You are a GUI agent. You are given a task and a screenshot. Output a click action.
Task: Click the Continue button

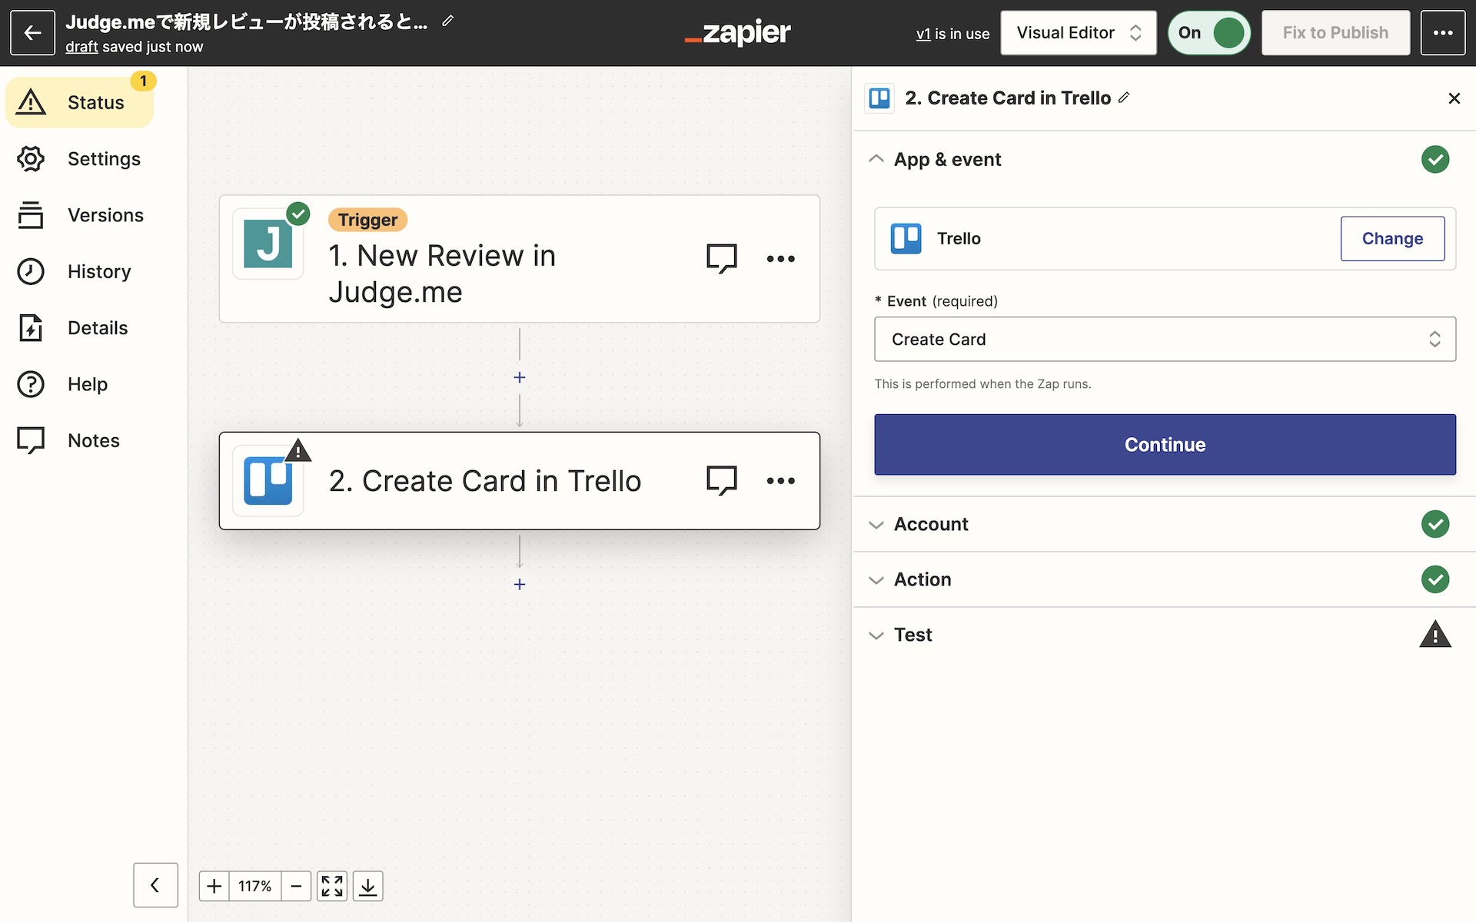[1165, 445]
